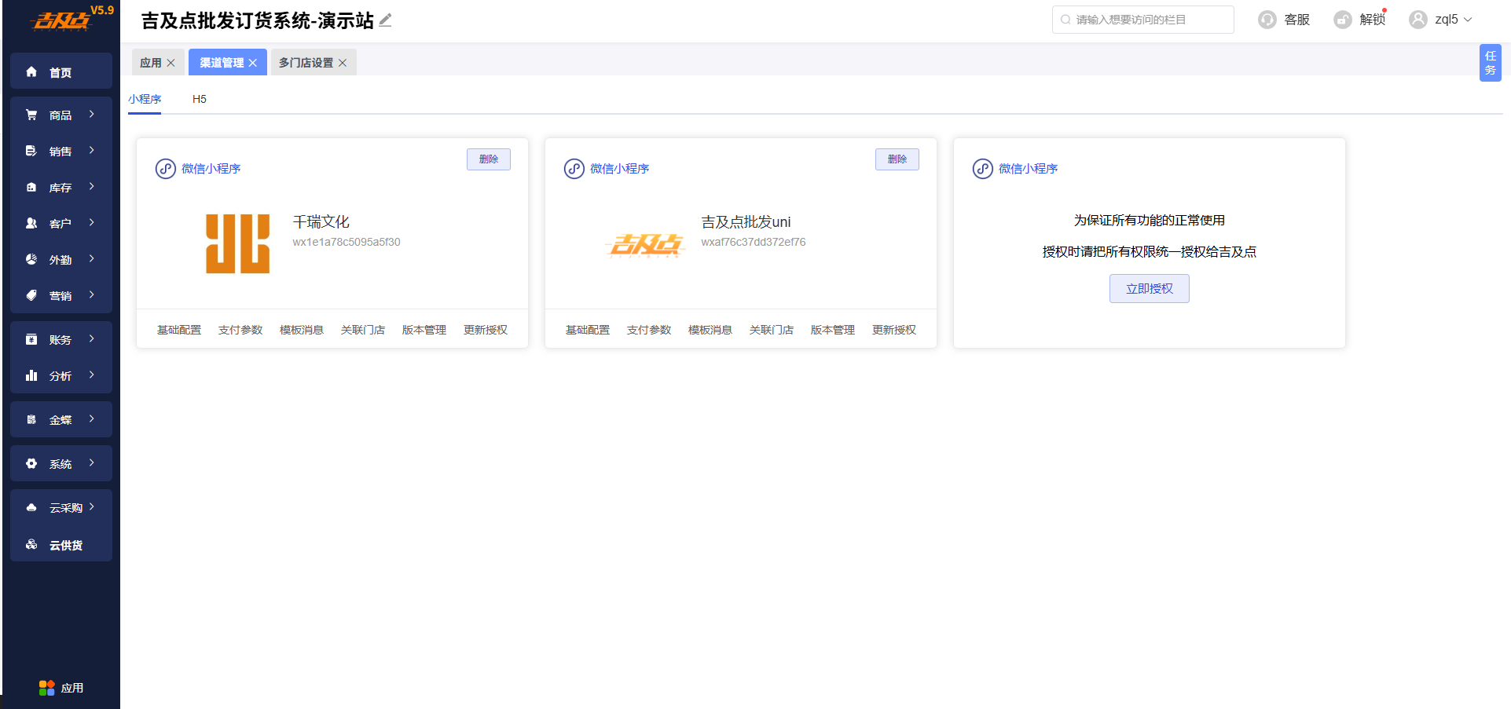Expand the 云采购 menu chevron
Image resolution: width=1511 pixels, height=709 pixels.
[92, 507]
